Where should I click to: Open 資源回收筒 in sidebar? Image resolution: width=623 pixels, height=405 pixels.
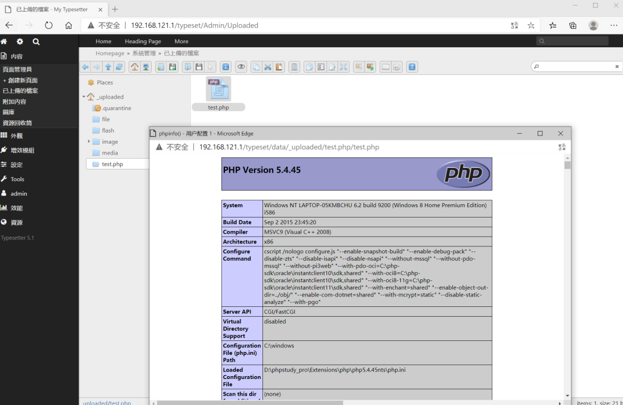17,123
